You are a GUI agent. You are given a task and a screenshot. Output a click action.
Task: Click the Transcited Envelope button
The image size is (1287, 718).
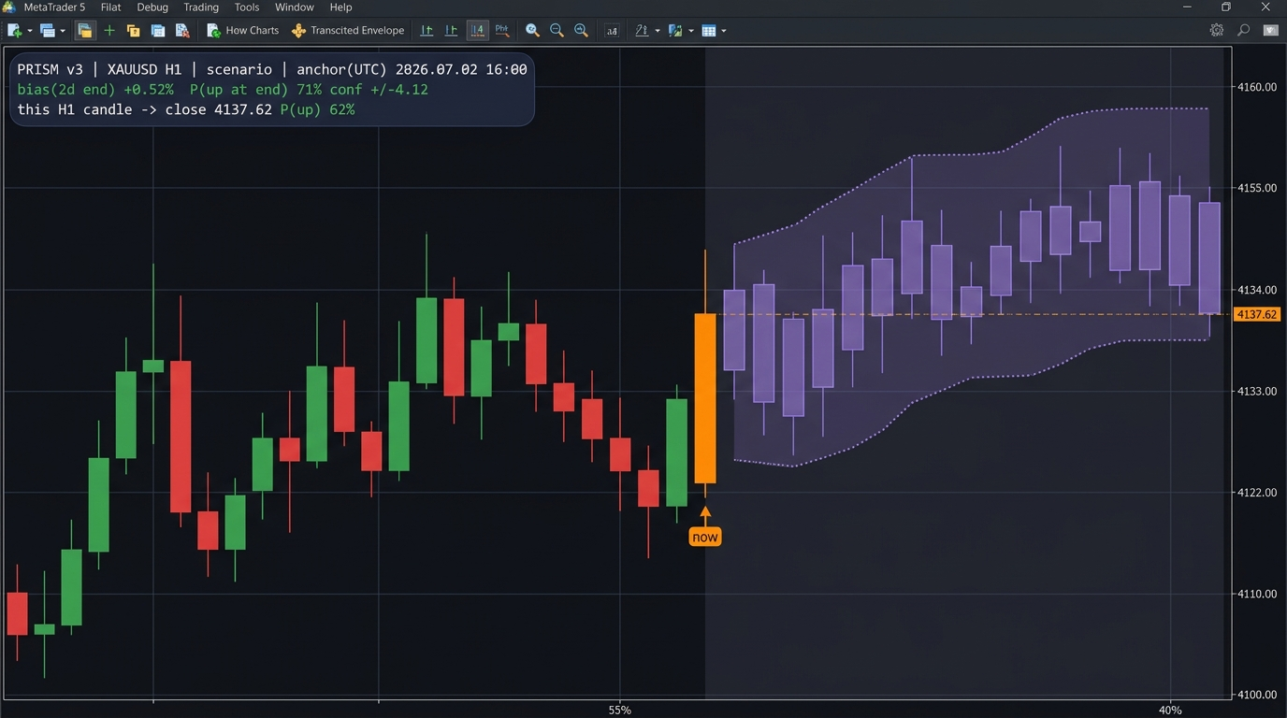[x=348, y=31]
